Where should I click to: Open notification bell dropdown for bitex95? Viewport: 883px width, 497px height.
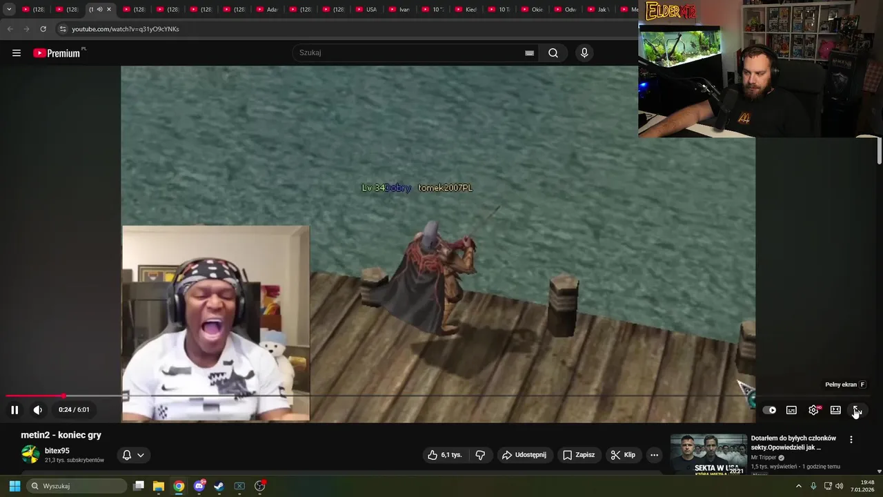133,455
